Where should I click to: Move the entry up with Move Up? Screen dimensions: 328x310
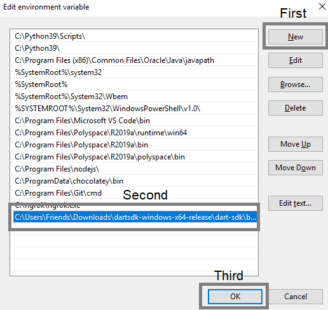click(296, 144)
